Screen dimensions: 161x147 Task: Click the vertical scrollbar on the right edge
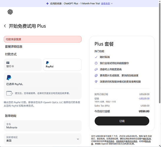coord(160,53)
